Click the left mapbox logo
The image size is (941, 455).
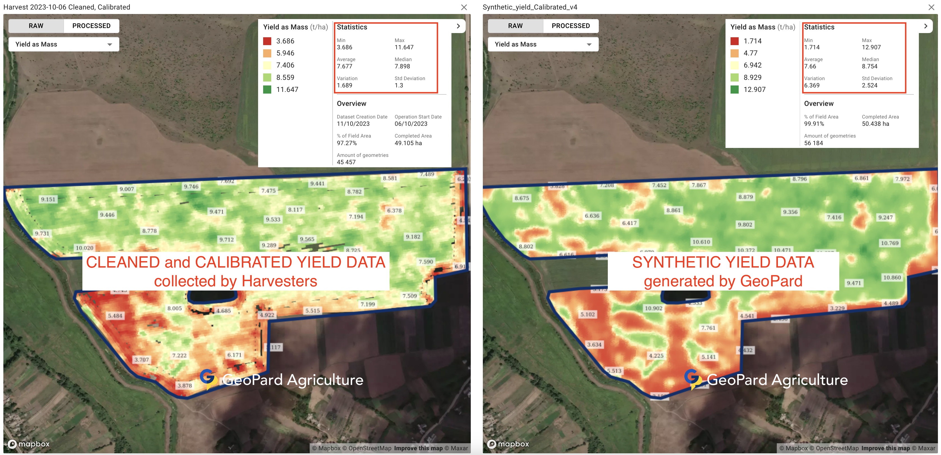tap(29, 444)
